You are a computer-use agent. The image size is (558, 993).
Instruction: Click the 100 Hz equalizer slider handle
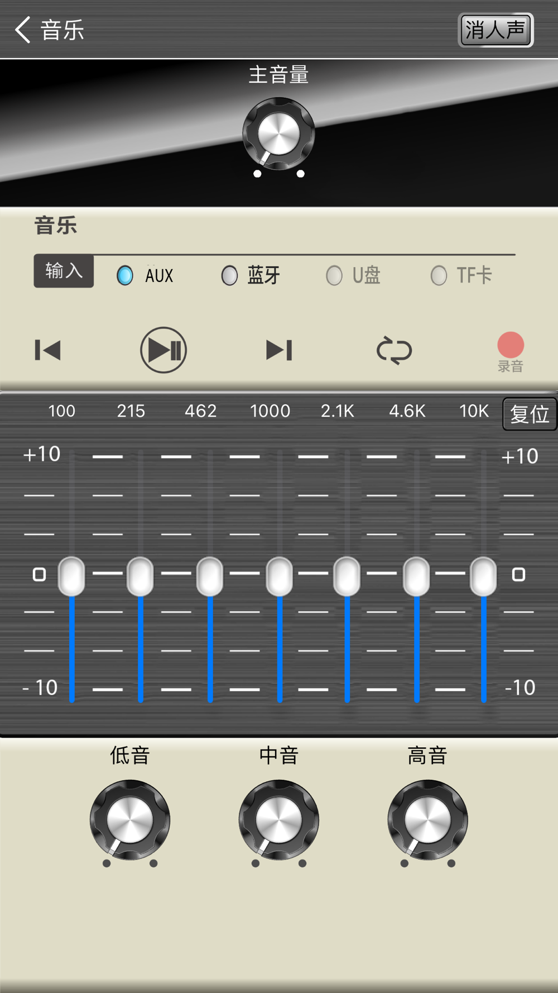(x=71, y=576)
